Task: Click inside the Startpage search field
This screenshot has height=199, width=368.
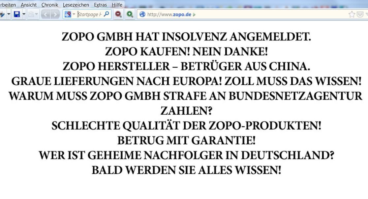Action: pyautogui.click(x=90, y=14)
